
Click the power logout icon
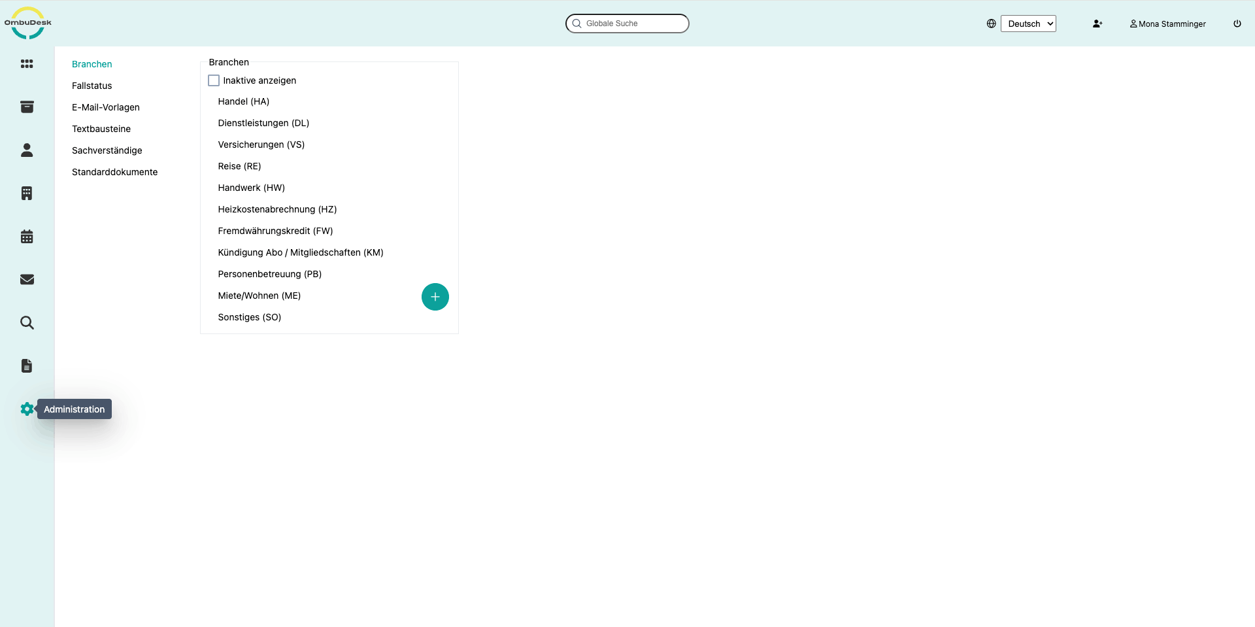tap(1237, 24)
